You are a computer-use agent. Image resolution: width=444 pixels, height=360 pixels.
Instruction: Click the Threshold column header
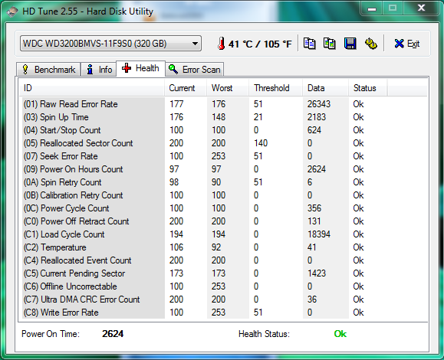pyautogui.click(x=276, y=88)
